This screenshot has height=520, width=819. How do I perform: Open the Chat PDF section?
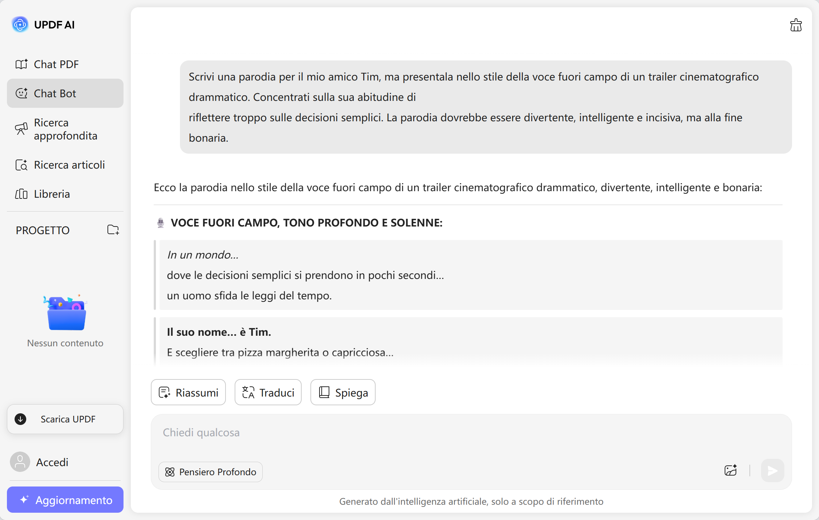(56, 64)
